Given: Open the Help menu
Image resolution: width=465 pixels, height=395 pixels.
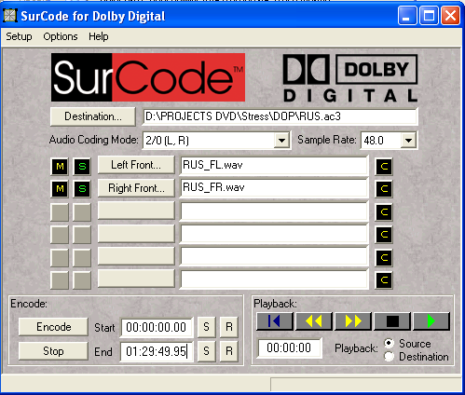Looking at the screenshot, I should [x=99, y=36].
